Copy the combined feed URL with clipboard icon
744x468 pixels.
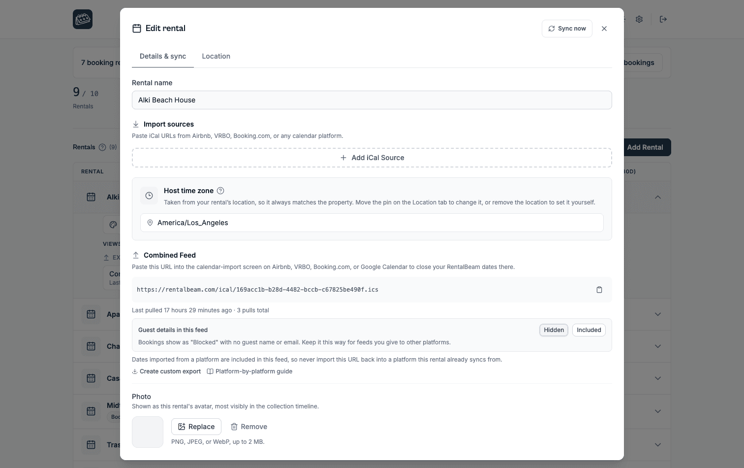pyautogui.click(x=599, y=290)
